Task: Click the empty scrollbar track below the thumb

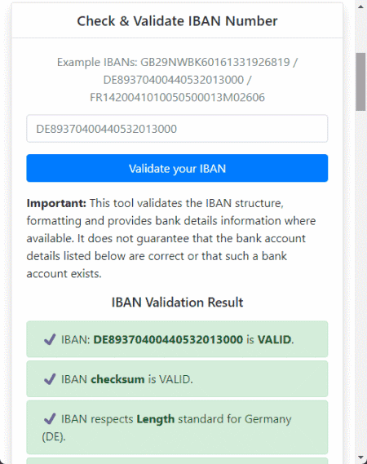Action: click(360, 281)
